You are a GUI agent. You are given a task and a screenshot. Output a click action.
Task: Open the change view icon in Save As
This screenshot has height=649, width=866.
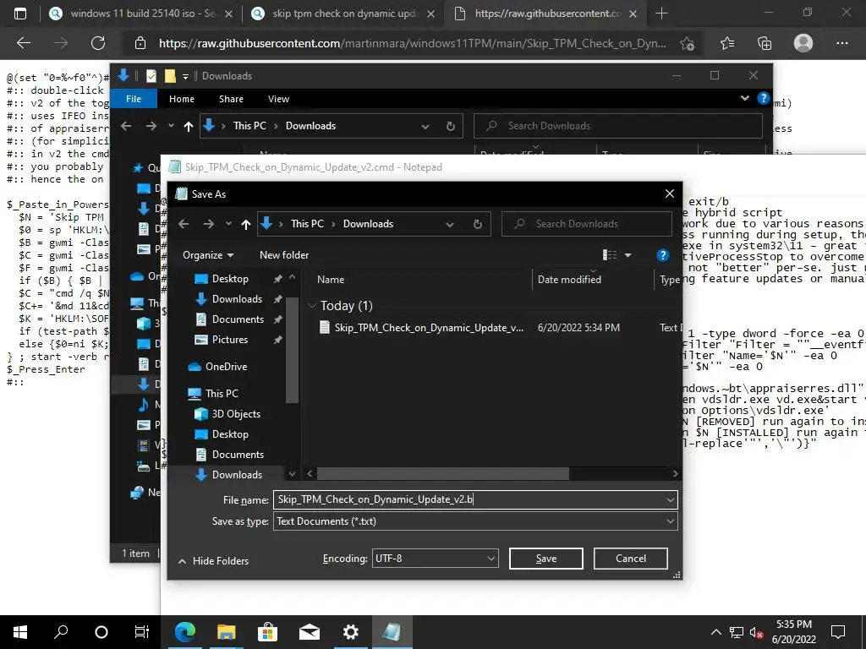610,255
